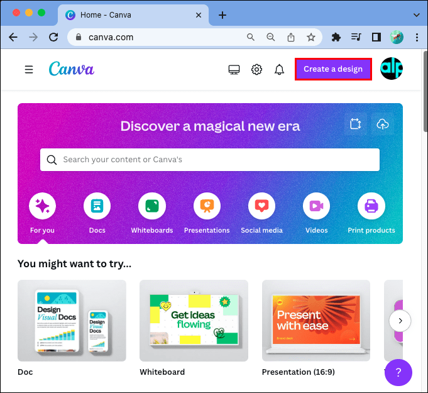Click the Doc label link

click(x=25, y=372)
